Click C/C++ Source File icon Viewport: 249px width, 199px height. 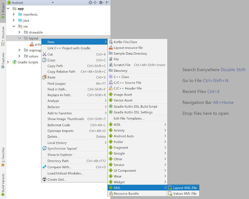click(111, 82)
